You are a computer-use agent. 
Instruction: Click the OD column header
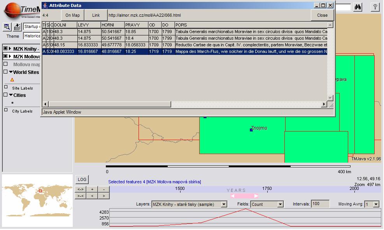click(155, 25)
